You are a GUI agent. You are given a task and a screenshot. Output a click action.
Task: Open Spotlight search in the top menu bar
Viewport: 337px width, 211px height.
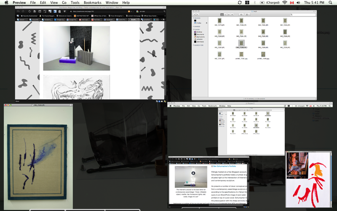[x=331, y=3]
